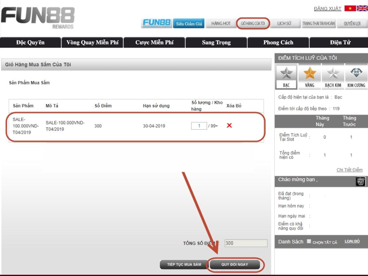Viewport: 368px width, 276px height.
Task: Click the Đăng Xuất logout link
Action: [x=327, y=9]
